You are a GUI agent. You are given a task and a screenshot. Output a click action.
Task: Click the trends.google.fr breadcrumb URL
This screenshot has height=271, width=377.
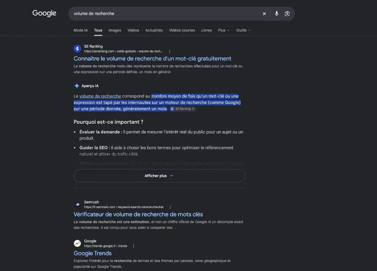105,246
